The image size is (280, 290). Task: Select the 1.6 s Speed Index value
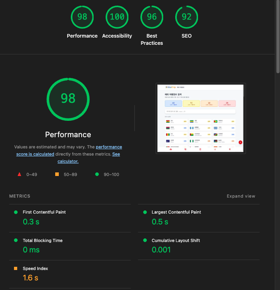pos(30,278)
